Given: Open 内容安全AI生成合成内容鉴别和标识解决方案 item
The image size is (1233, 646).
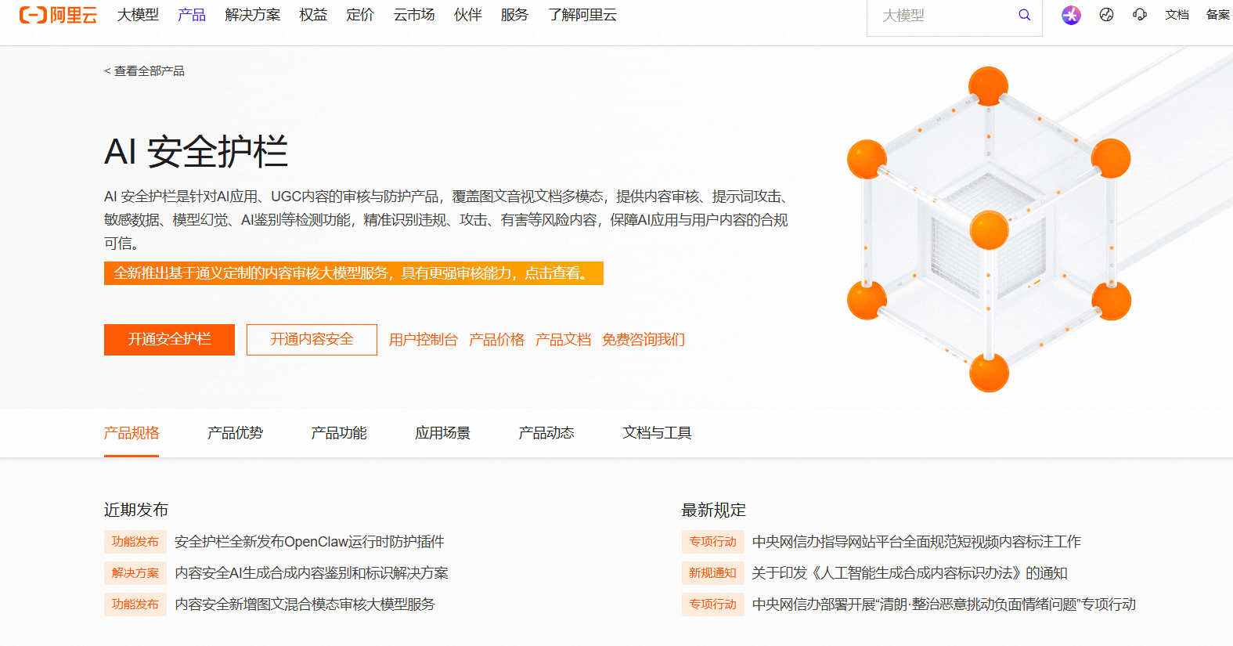Looking at the screenshot, I should (x=312, y=573).
